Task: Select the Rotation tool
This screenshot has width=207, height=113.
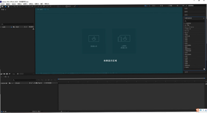Action: (23, 6)
